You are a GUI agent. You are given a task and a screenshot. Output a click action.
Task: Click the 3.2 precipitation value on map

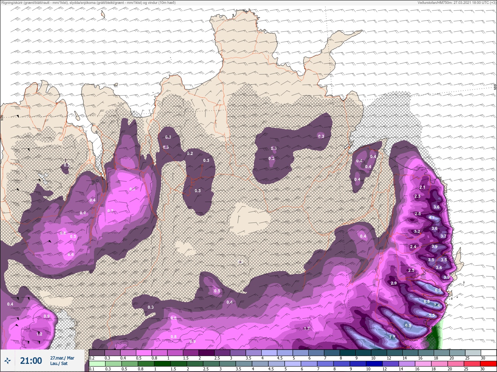click(417, 231)
